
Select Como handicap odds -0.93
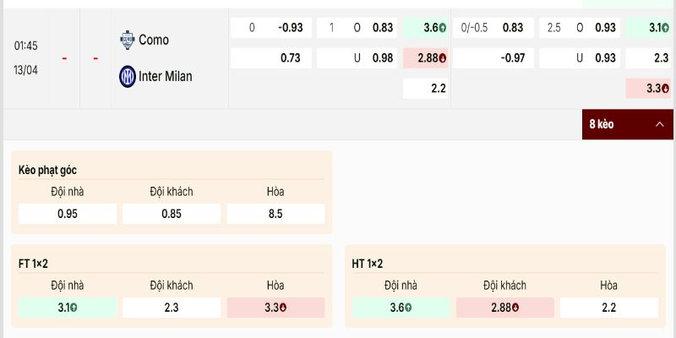pyautogui.click(x=290, y=28)
